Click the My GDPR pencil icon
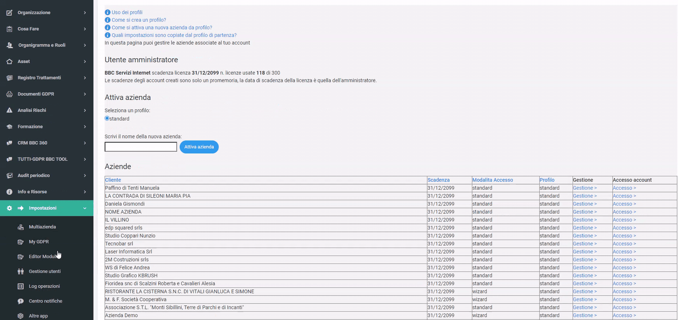 coord(20,242)
